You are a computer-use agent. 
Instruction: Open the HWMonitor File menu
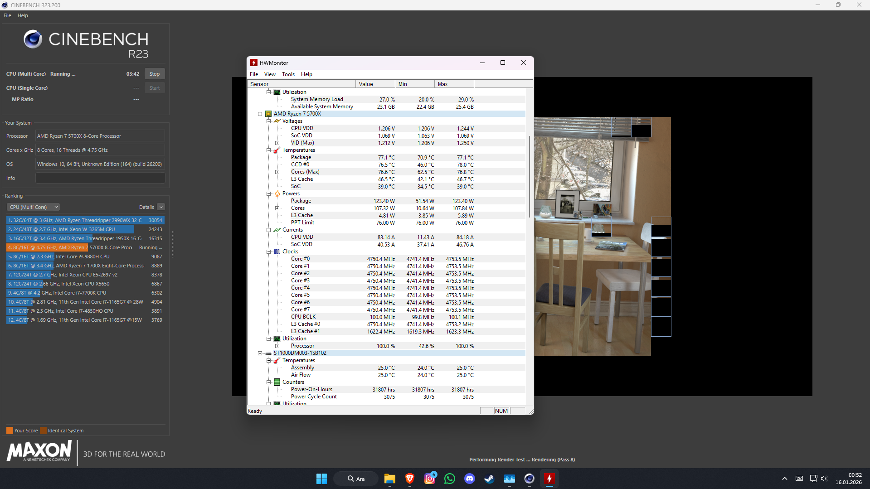pos(254,74)
